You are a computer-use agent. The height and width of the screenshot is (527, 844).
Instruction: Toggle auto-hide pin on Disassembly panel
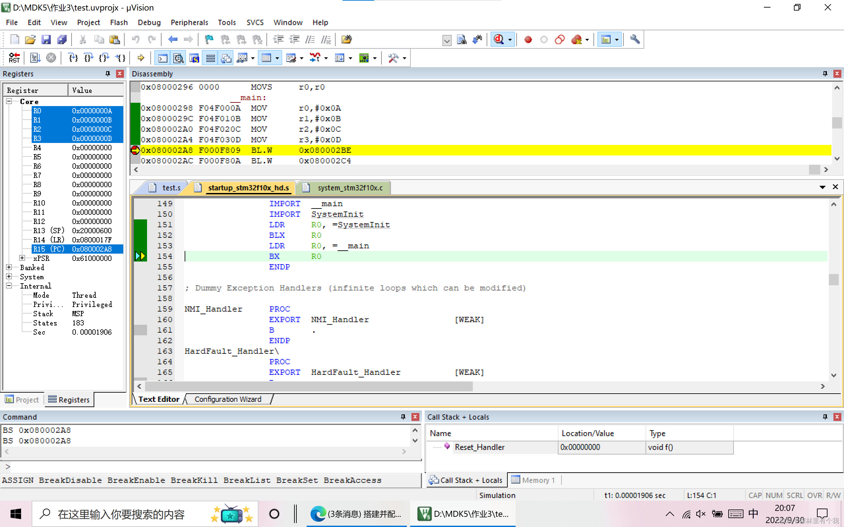click(x=825, y=73)
